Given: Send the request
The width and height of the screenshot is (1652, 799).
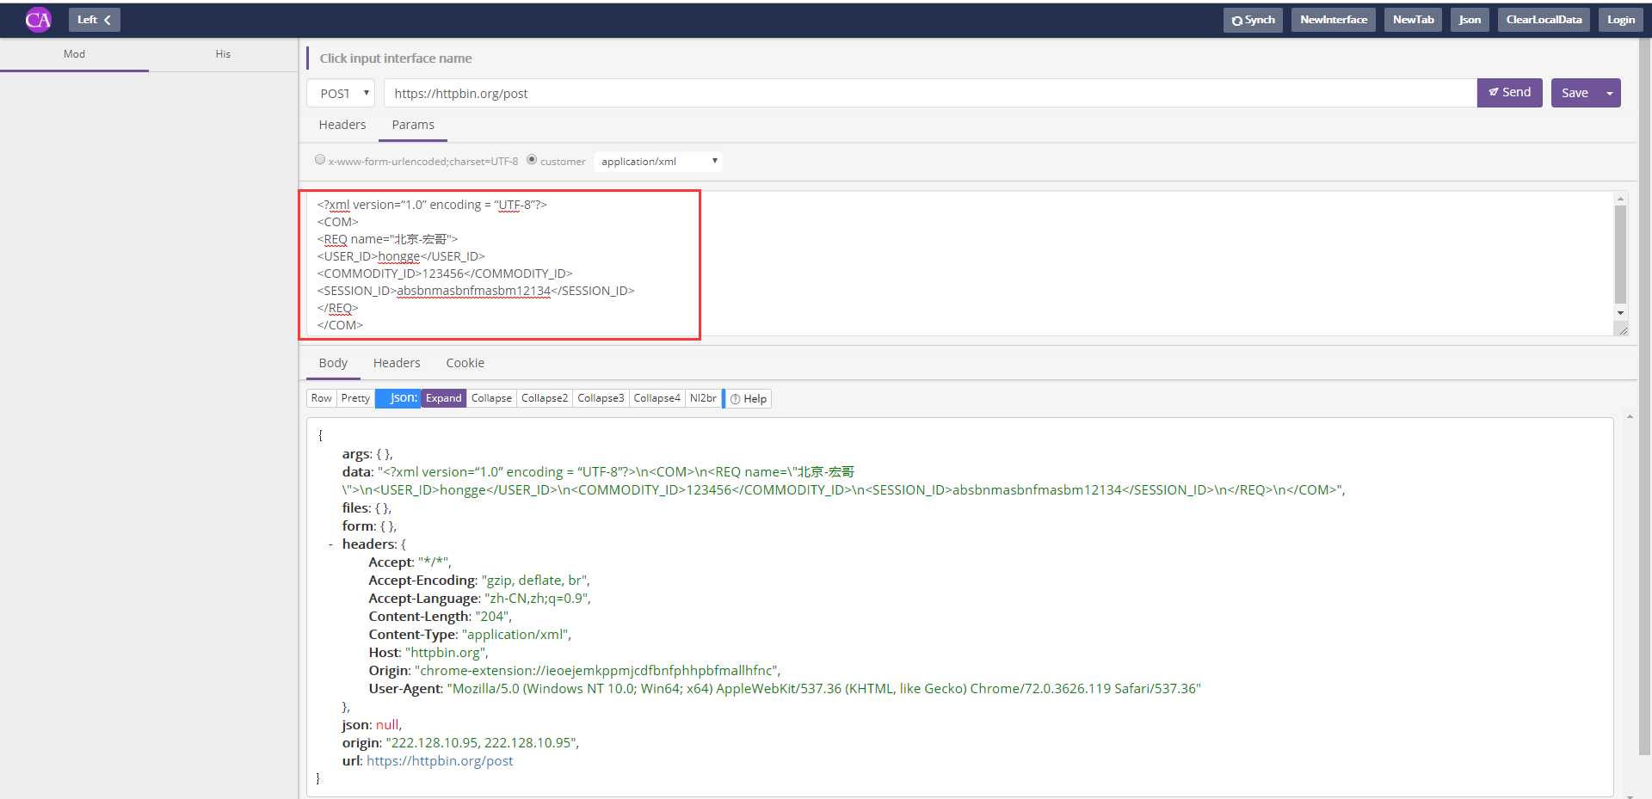Looking at the screenshot, I should click(x=1509, y=93).
